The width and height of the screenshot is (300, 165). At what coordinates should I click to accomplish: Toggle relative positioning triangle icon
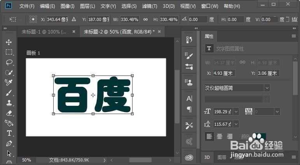tap(74, 19)
